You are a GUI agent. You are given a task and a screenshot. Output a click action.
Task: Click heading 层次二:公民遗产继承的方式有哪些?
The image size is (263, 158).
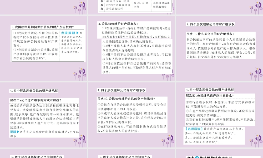click(x=36, y=100)
